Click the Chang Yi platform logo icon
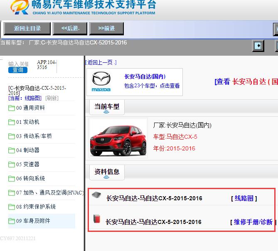 click(x=20, y=7)
